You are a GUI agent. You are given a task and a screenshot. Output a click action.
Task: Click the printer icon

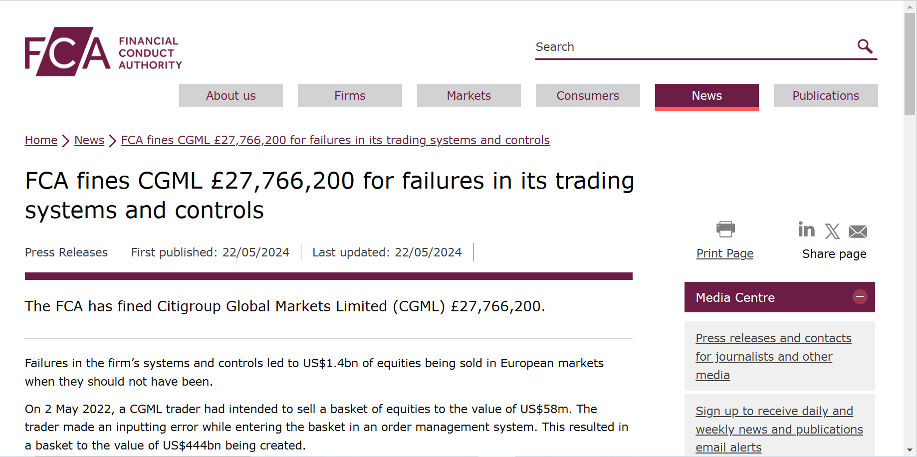pos(725,229)
